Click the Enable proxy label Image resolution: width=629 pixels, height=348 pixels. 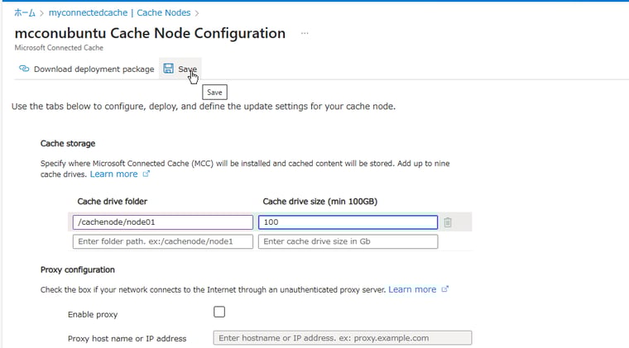(x=93, y=315)
